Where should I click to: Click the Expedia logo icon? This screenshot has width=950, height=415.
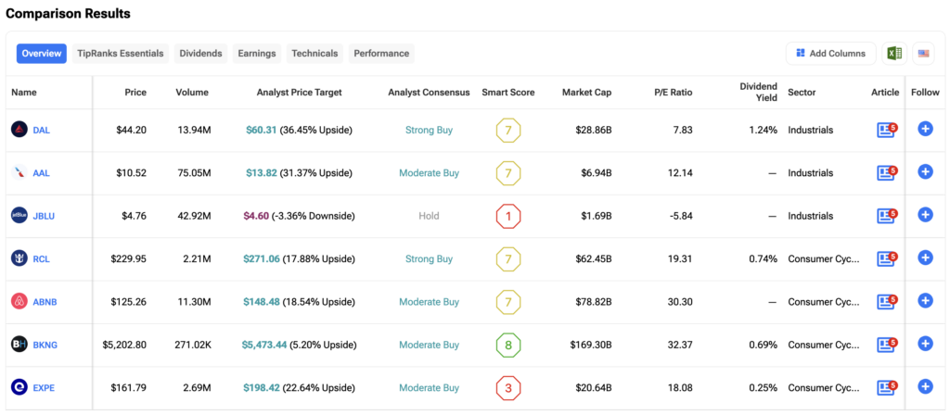tap(19, 387)
